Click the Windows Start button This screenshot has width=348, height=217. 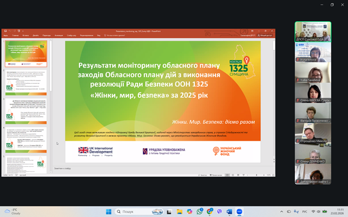(x=108, y=212)
